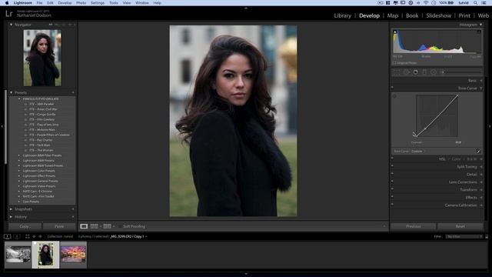Click the Copy... button

(x=25, y=226)
